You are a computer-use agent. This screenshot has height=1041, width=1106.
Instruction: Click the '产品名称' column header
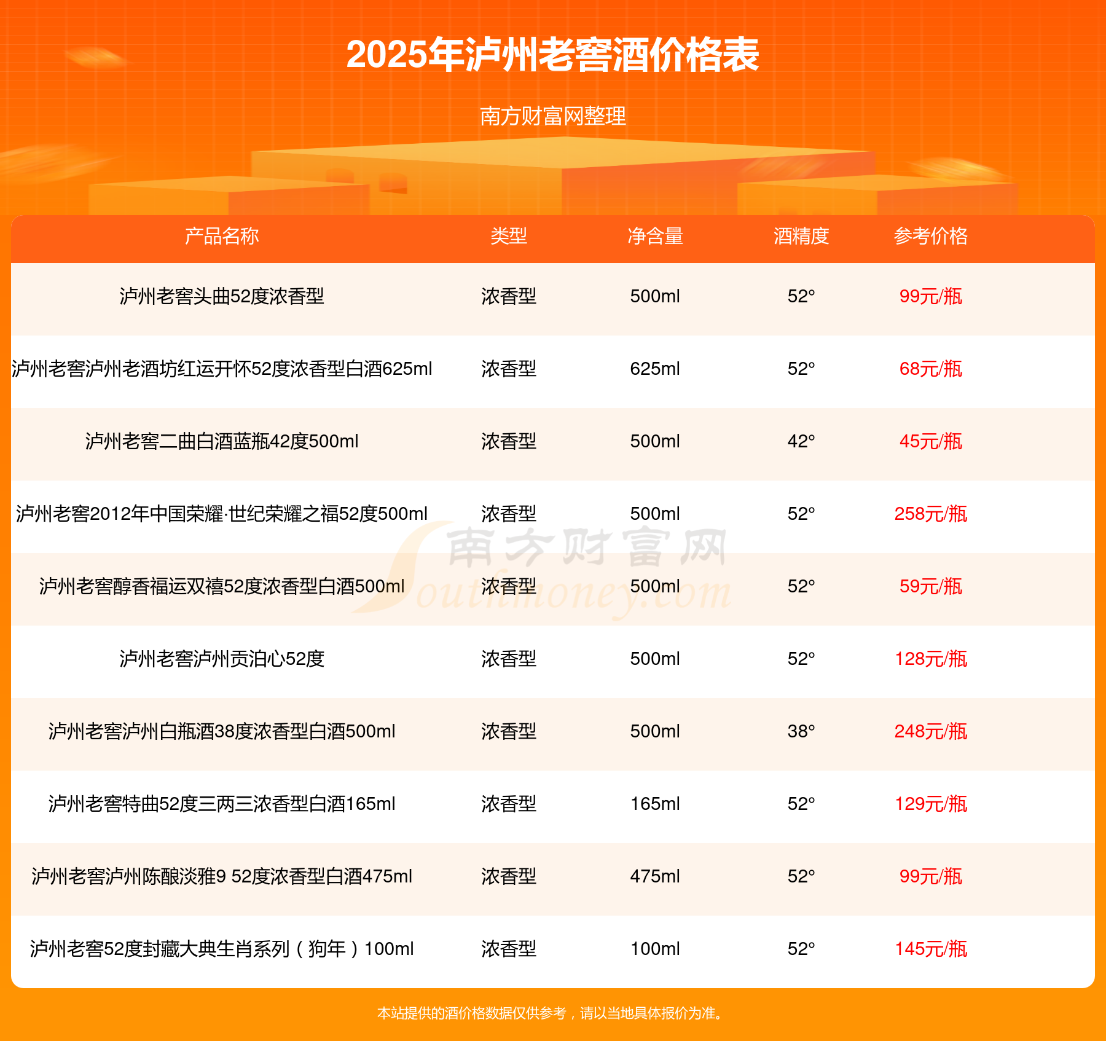(222, 236)
